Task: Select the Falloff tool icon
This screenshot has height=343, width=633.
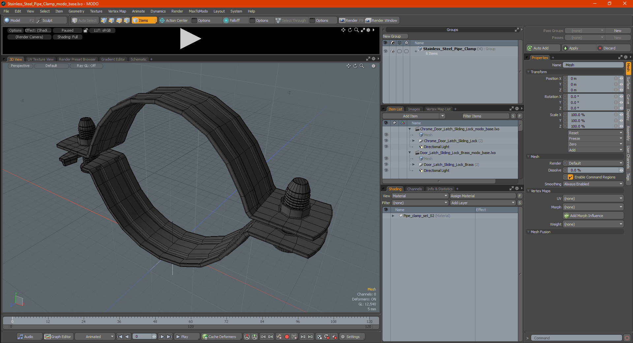Action: 226,20
